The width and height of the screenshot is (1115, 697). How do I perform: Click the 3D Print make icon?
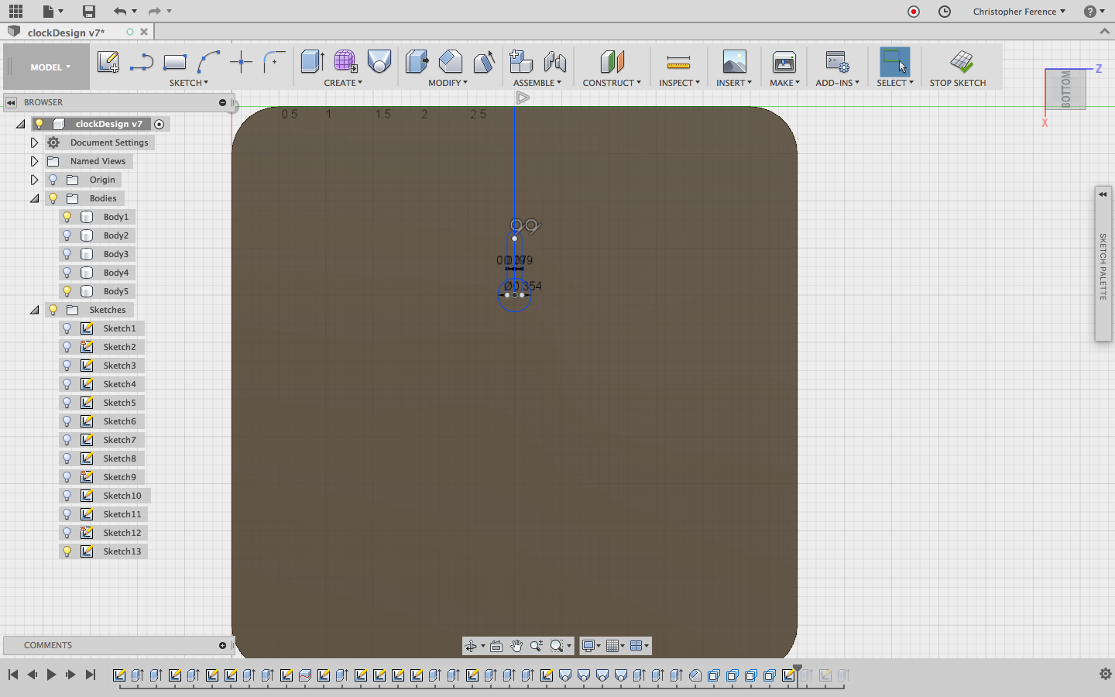(784, 62)
